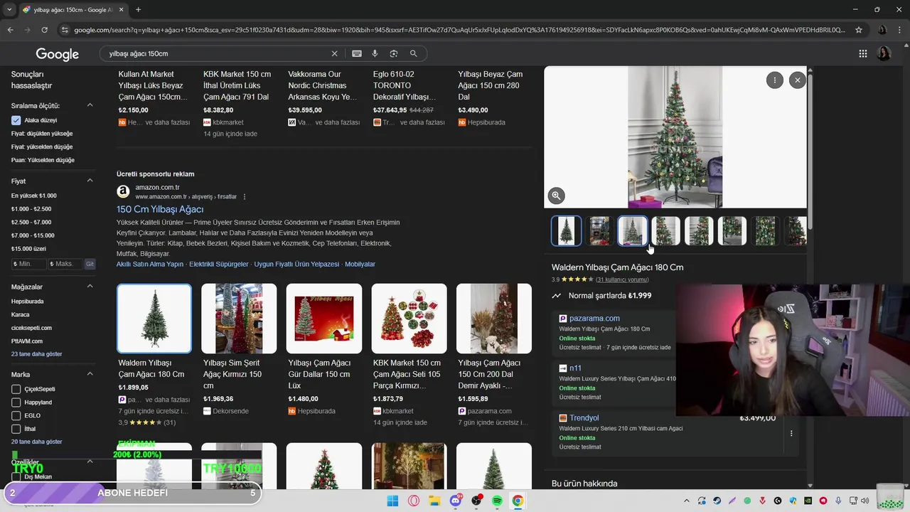Set minimum price in Min. field

28,264
